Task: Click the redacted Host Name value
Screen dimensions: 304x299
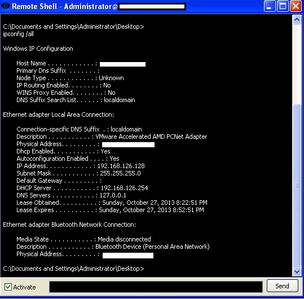Action: 122,64
